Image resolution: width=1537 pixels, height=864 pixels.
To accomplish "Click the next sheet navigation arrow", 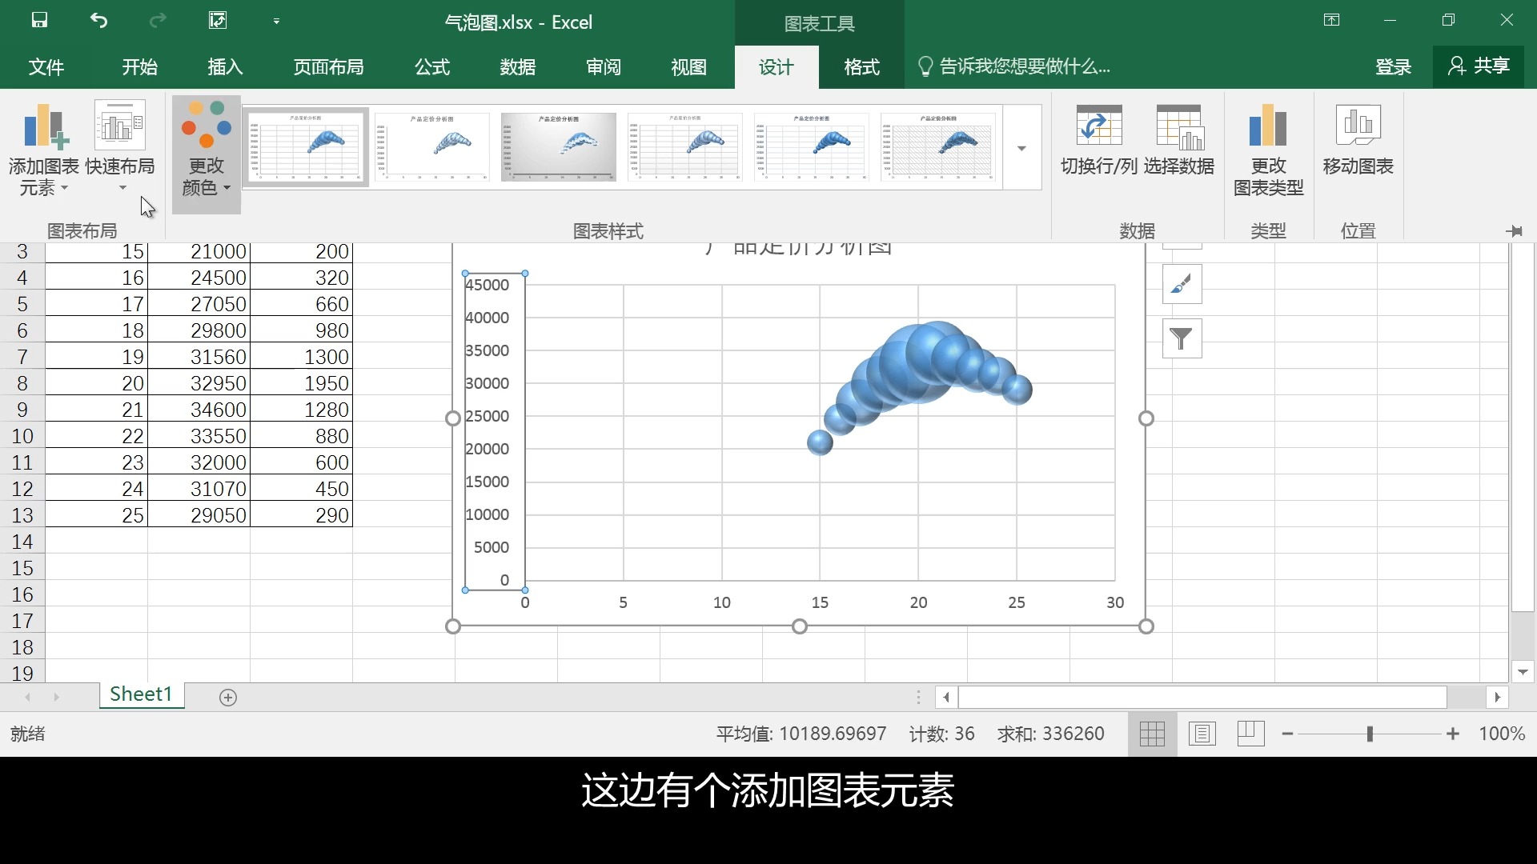I will point(56,698).
